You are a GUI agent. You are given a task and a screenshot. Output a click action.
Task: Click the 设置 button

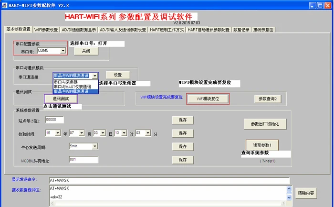point(118,75)
